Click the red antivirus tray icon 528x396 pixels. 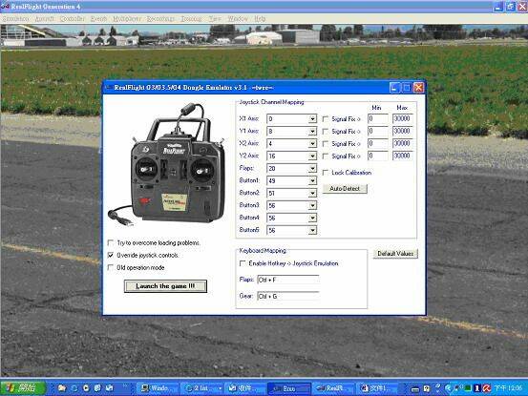[486, 388]
